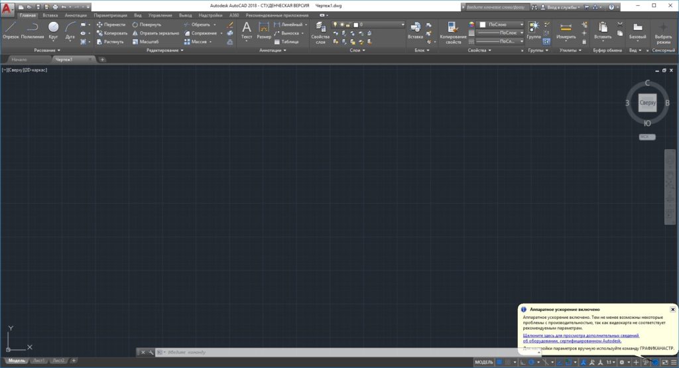Click the Вставить (paste) clipboard icon

coord(603,31)
